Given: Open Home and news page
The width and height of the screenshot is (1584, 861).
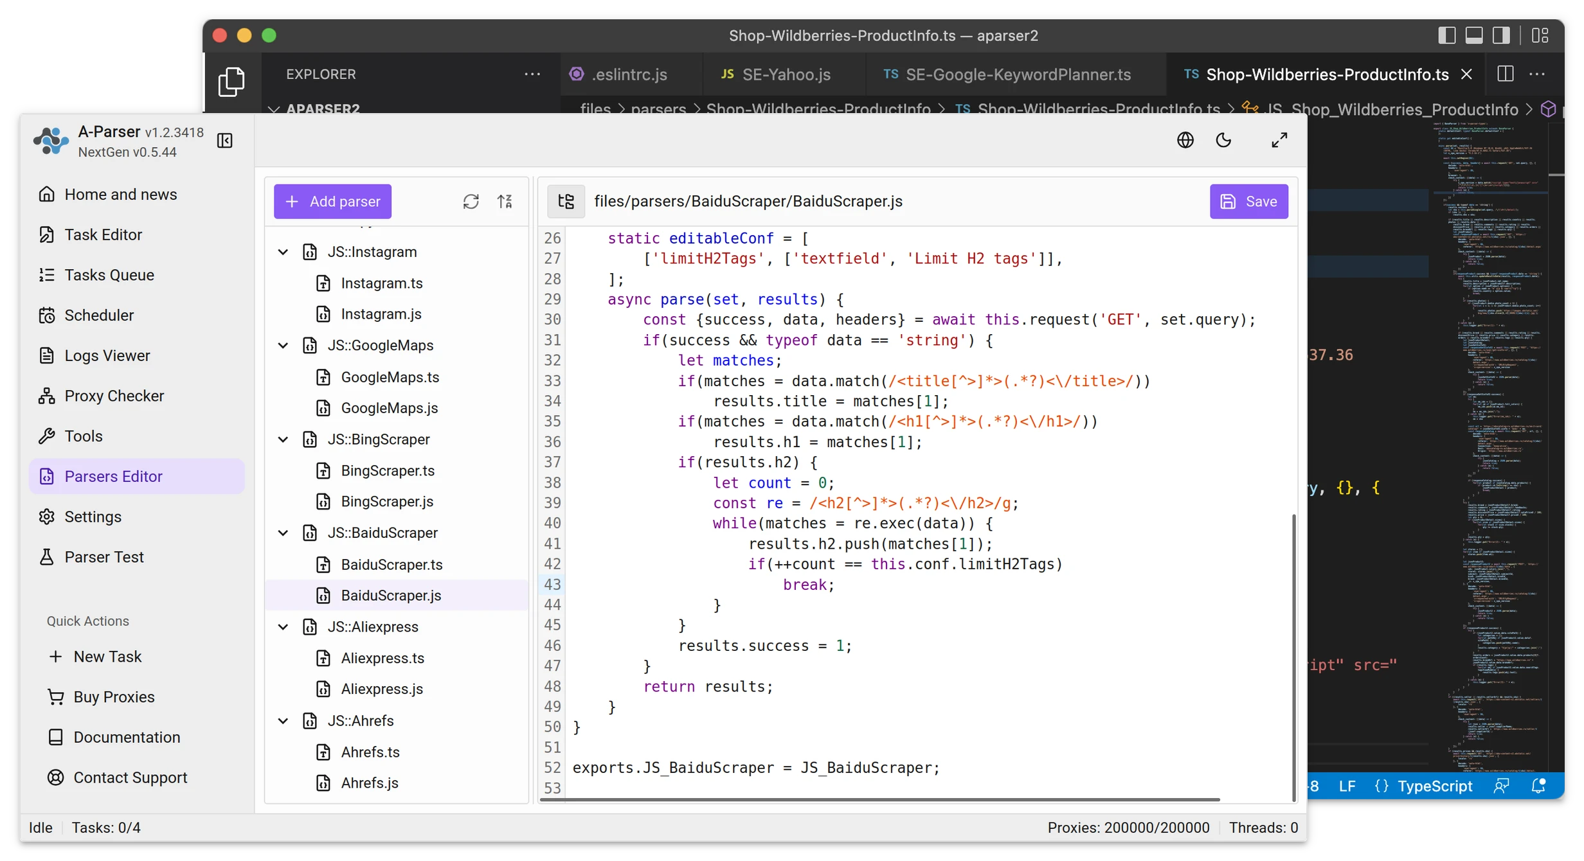Looking at the screenshot, I should coord(137,194).
